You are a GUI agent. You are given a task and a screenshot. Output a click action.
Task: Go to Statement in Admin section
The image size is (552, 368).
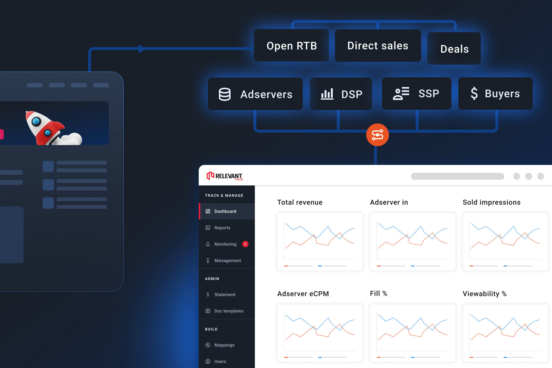click(227, 295)
